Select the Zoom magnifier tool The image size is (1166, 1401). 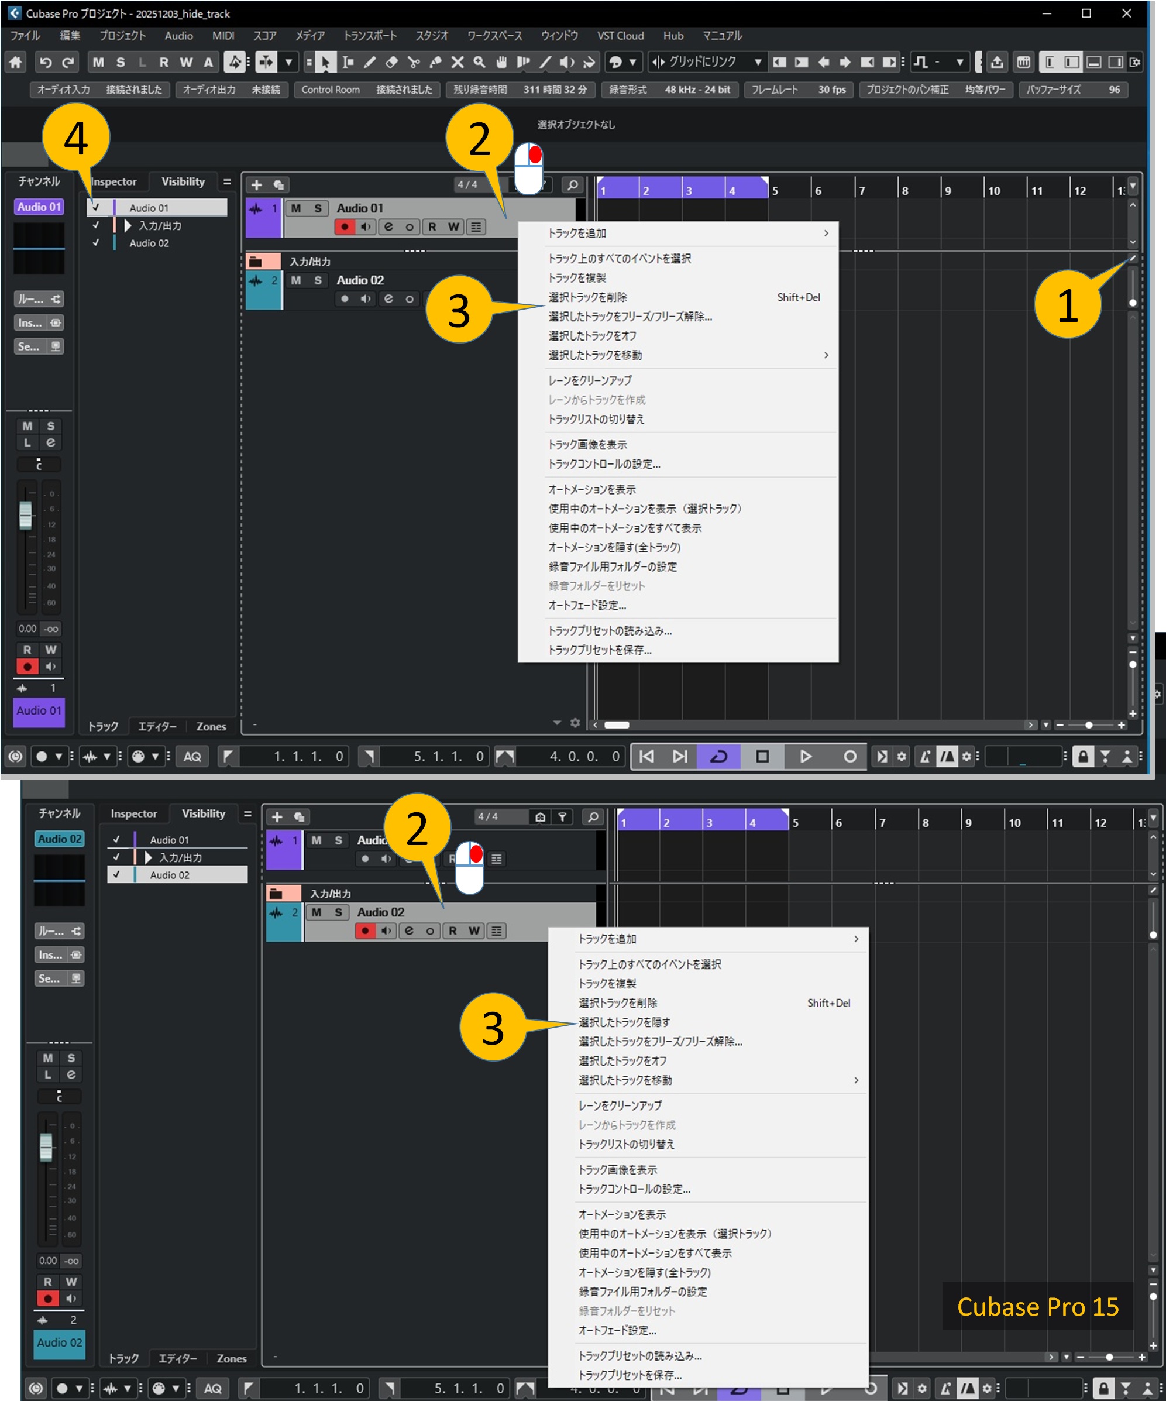coord(479,63)
